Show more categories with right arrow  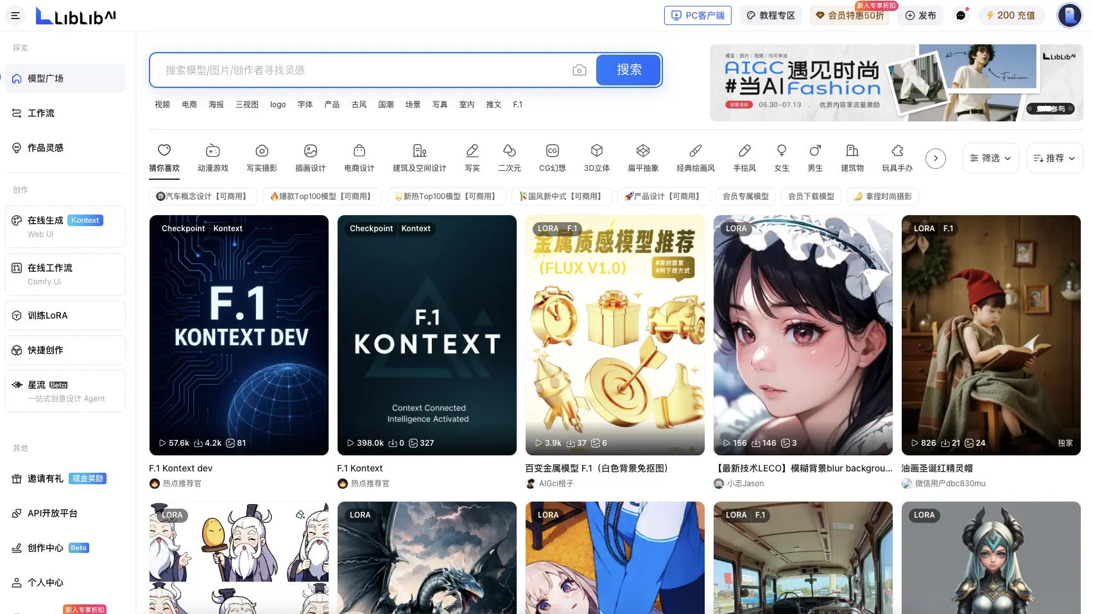pos(936,158)
